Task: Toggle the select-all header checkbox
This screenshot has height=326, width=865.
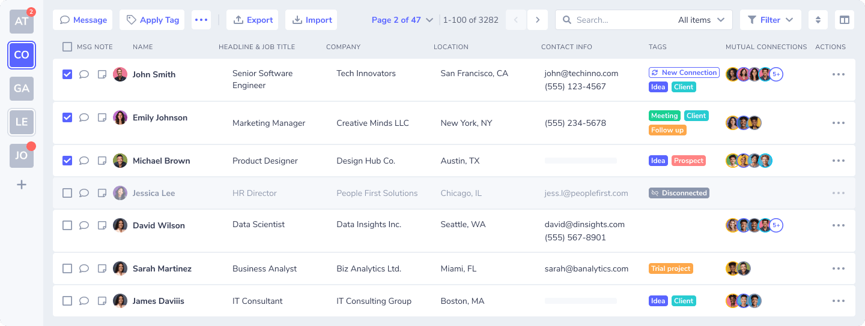Action: coord(67,47)
